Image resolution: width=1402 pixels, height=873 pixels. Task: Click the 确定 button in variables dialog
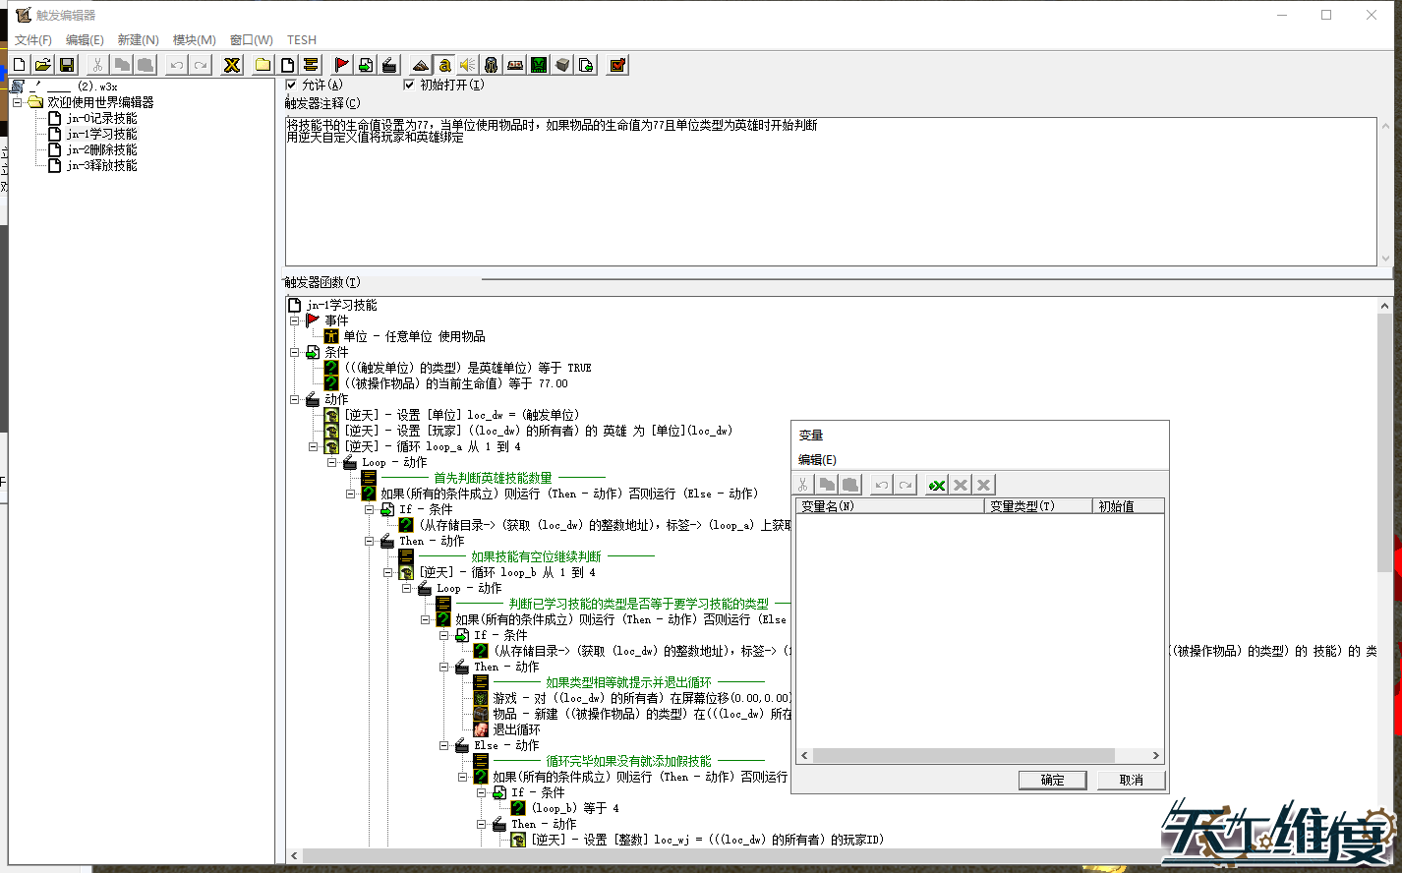pyautogui.click(x=1052, y=780)
